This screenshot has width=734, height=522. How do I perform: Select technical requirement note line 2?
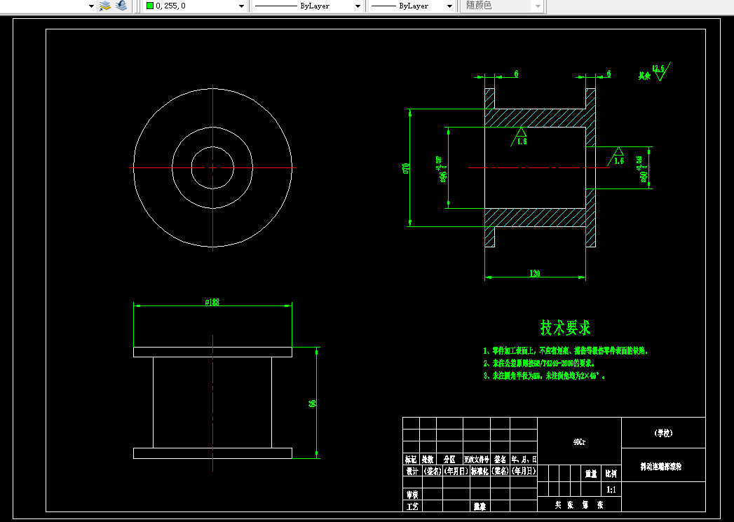[539, 364]
